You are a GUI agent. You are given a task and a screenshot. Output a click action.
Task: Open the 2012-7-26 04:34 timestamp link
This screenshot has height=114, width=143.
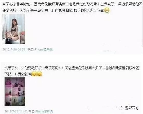[14, 49]
